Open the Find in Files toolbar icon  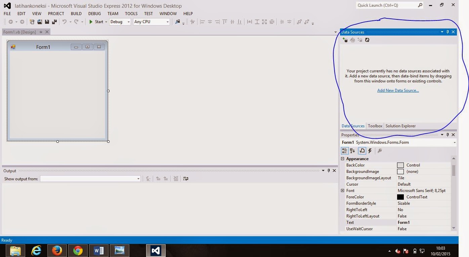[x=178, y=22]
